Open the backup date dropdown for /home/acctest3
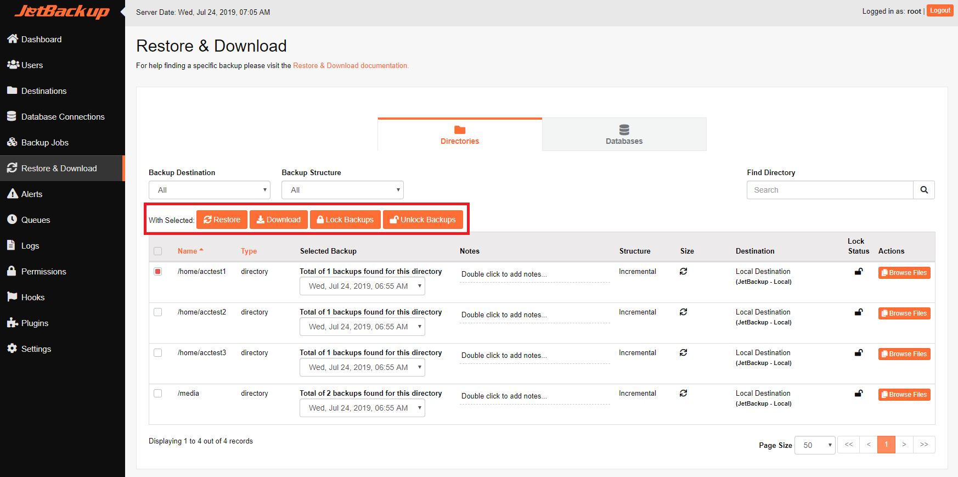958x477 pixels. point(362,367)
